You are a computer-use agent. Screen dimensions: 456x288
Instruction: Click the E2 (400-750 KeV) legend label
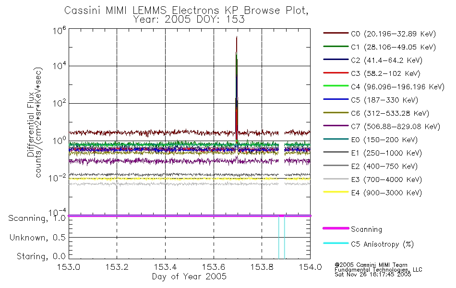pyautogui.click(x=384, y=167)
